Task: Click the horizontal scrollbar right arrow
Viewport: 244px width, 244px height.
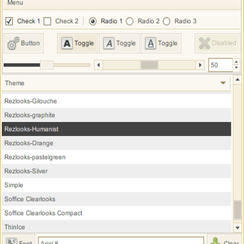Action: pyautogui.click(x=200, y=65)
